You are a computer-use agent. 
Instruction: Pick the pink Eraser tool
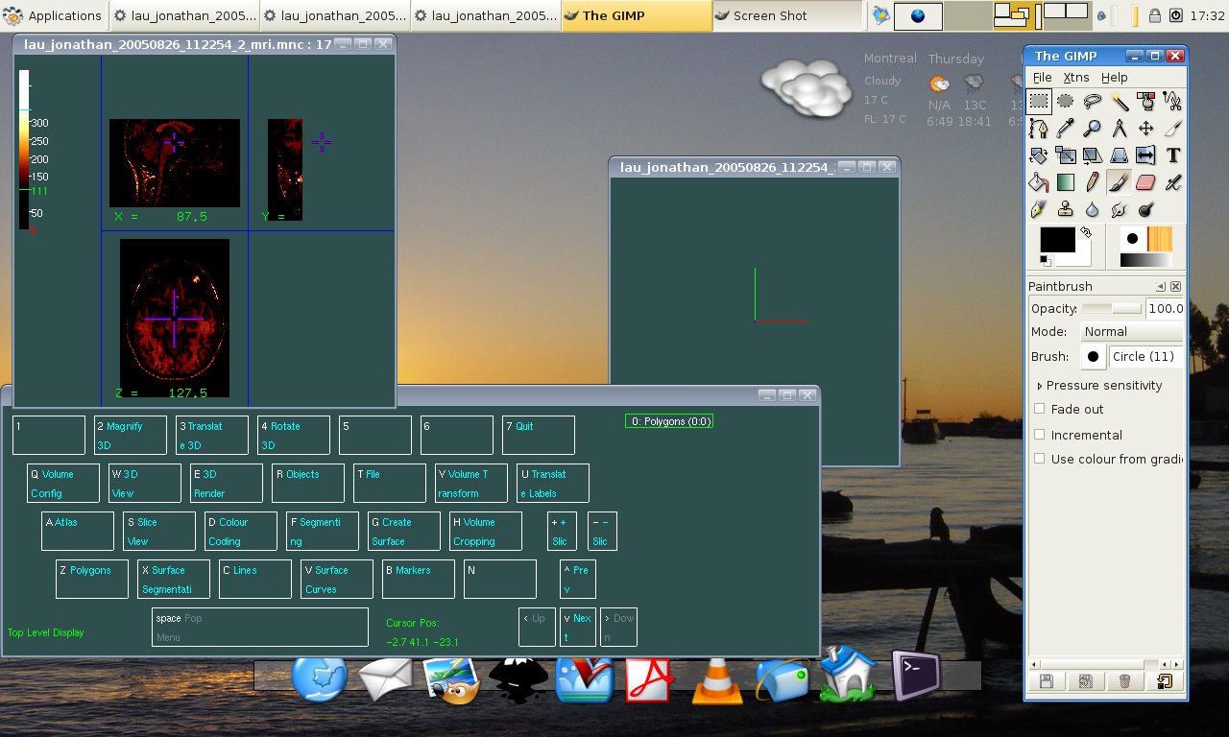(1146, 181)
